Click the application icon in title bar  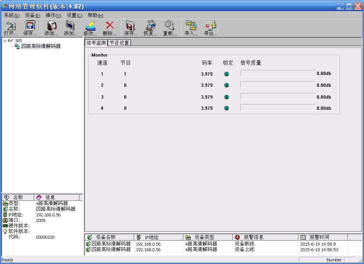click(5, 6)
